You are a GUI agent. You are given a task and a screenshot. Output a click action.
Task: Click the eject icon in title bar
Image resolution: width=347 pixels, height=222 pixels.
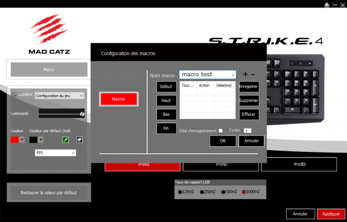(x=327, y=5)
